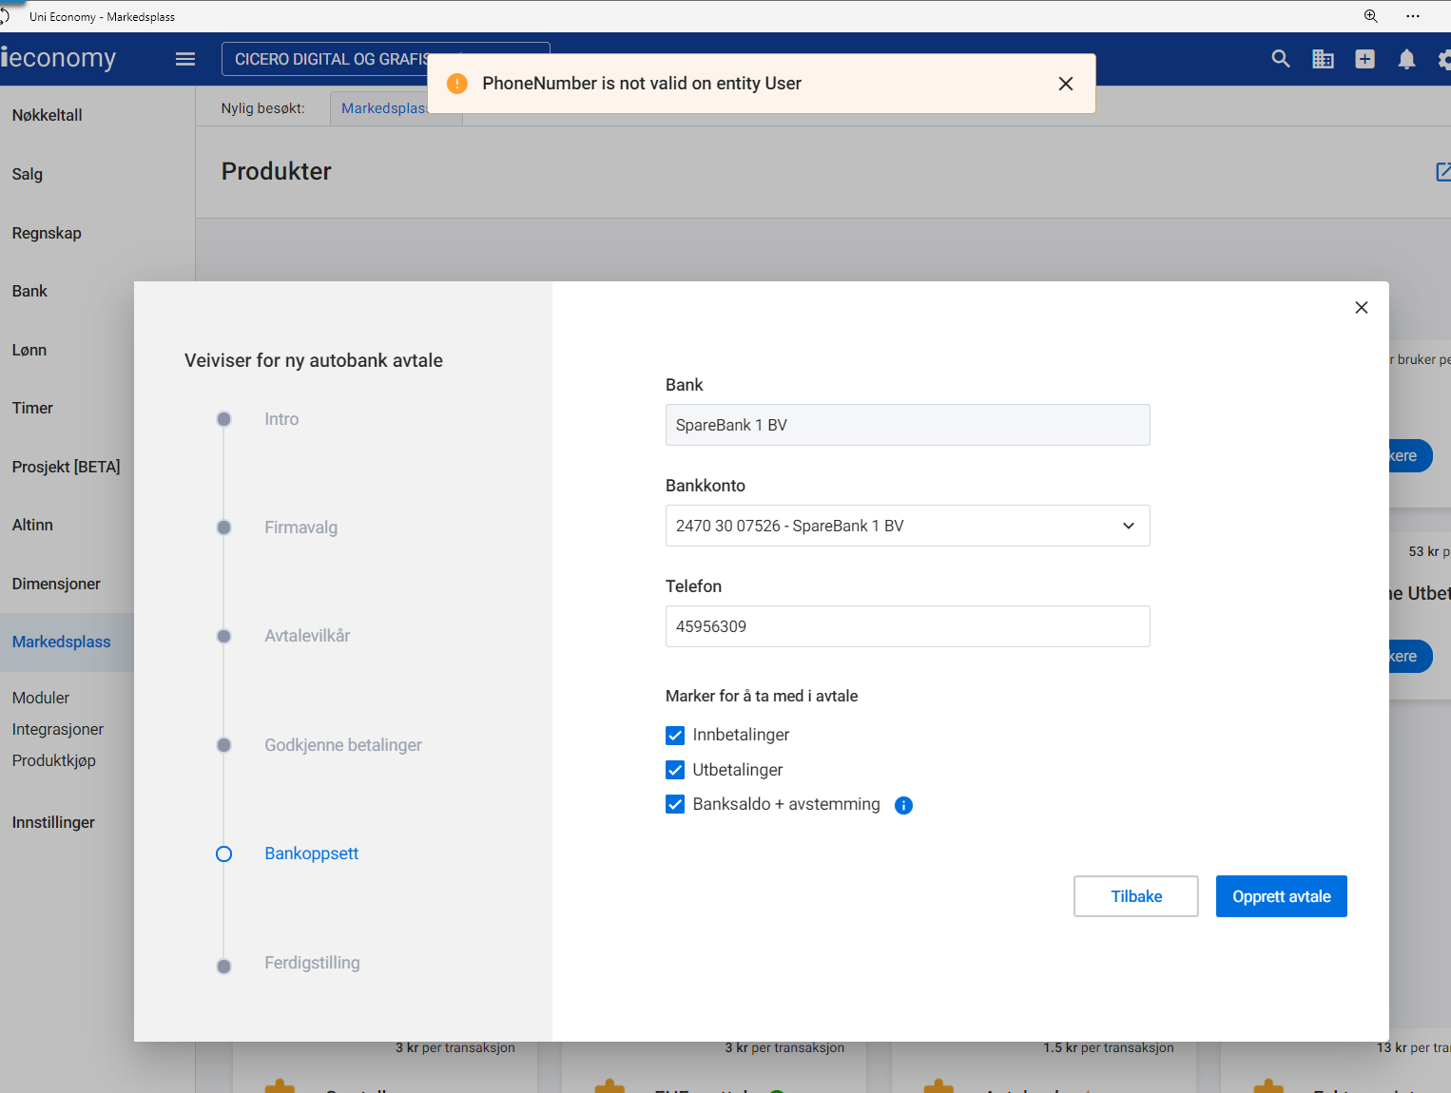
Task: Open the Moduler submenu item
Action: 41,698
